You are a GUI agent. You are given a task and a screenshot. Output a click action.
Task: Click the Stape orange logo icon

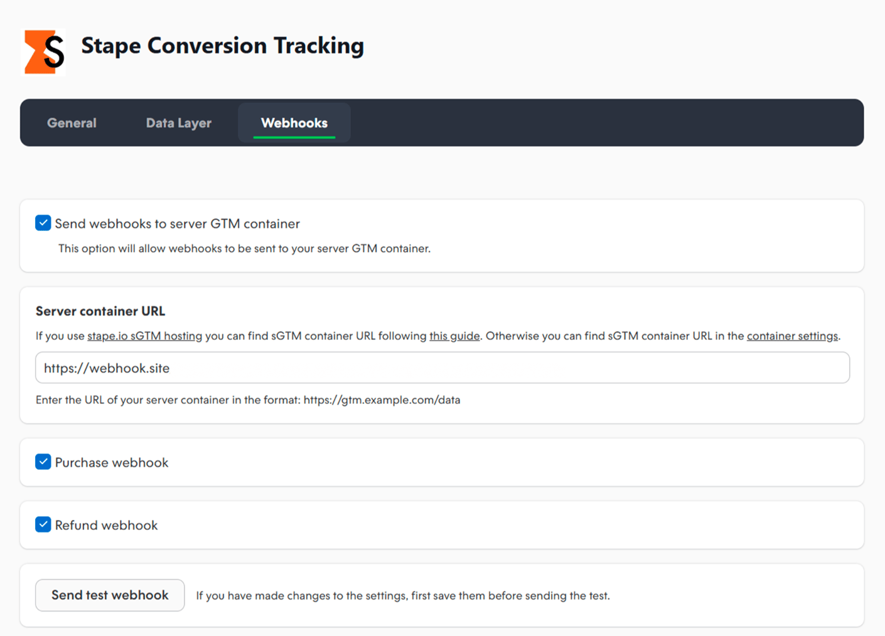tap(45, 52)
